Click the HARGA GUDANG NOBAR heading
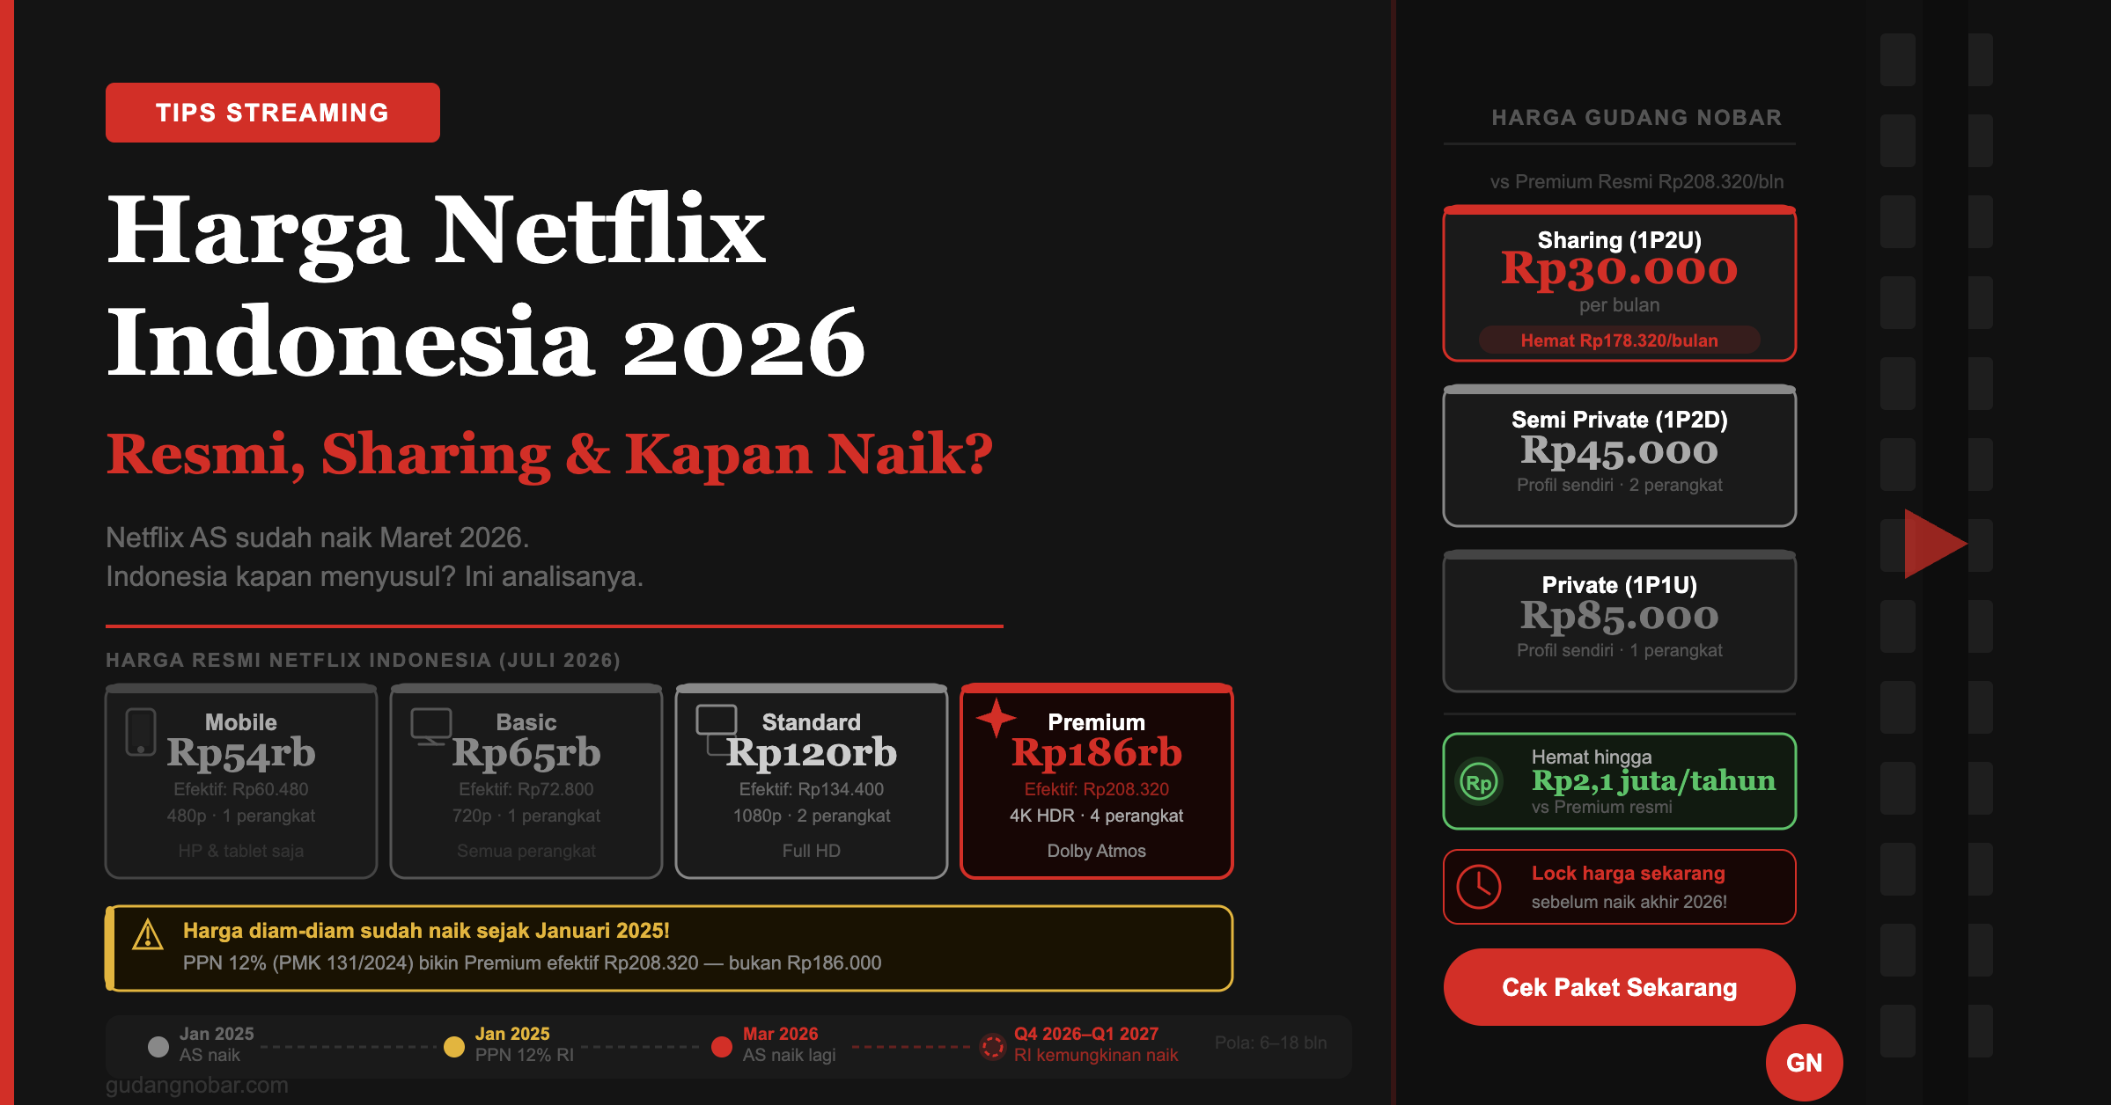Image resolution: width=2111 pixels, height=1105 pixels. click(1637, 117)
